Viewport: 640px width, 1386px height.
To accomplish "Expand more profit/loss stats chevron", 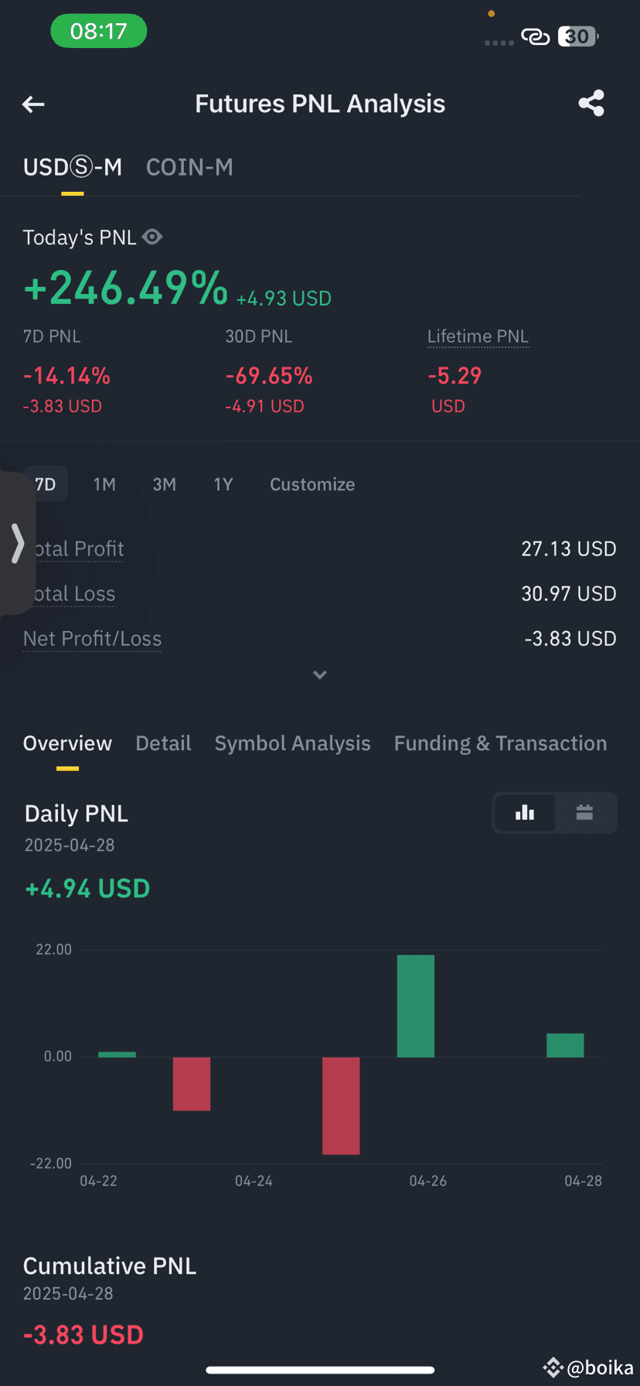I will click(x=320, y=675).
